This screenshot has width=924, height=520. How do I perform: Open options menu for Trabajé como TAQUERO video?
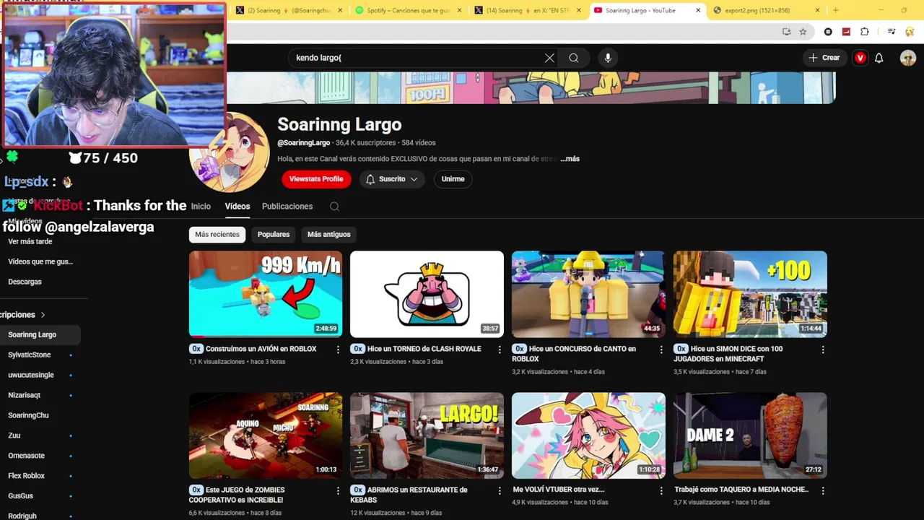823,490
